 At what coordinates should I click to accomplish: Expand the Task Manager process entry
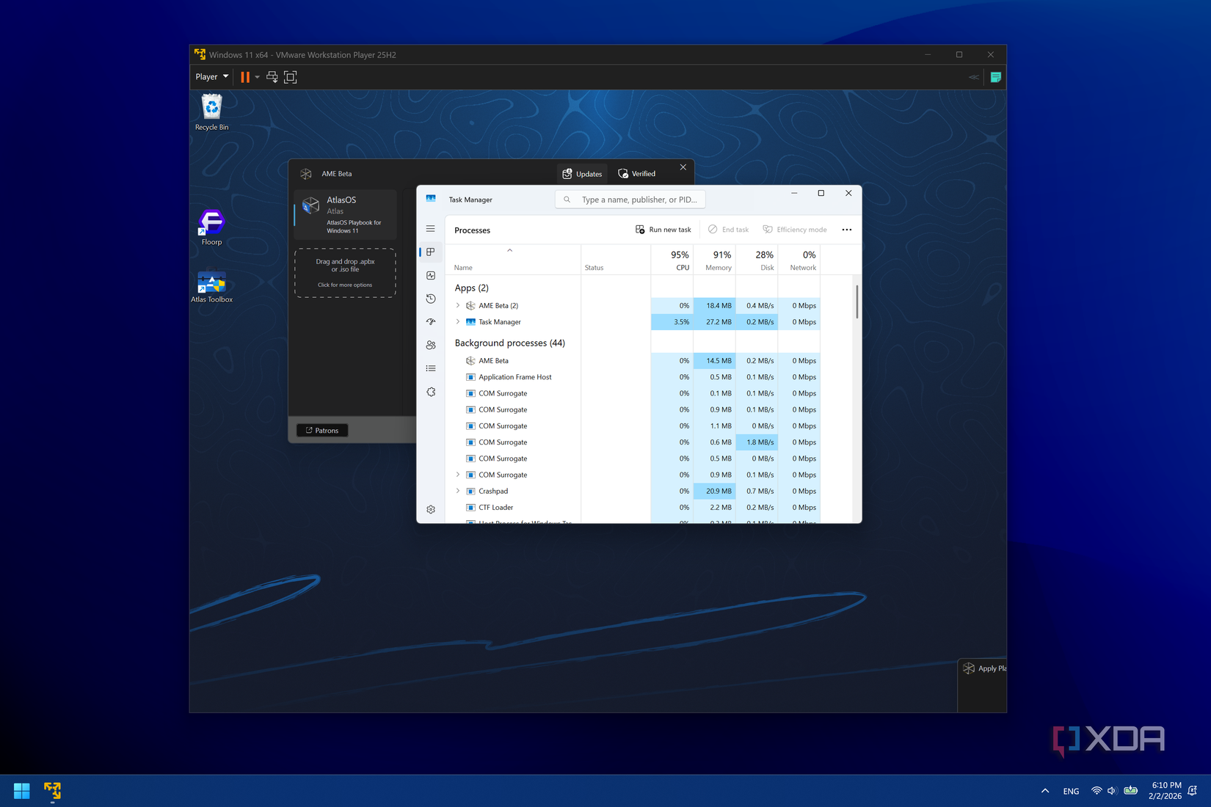458,321
